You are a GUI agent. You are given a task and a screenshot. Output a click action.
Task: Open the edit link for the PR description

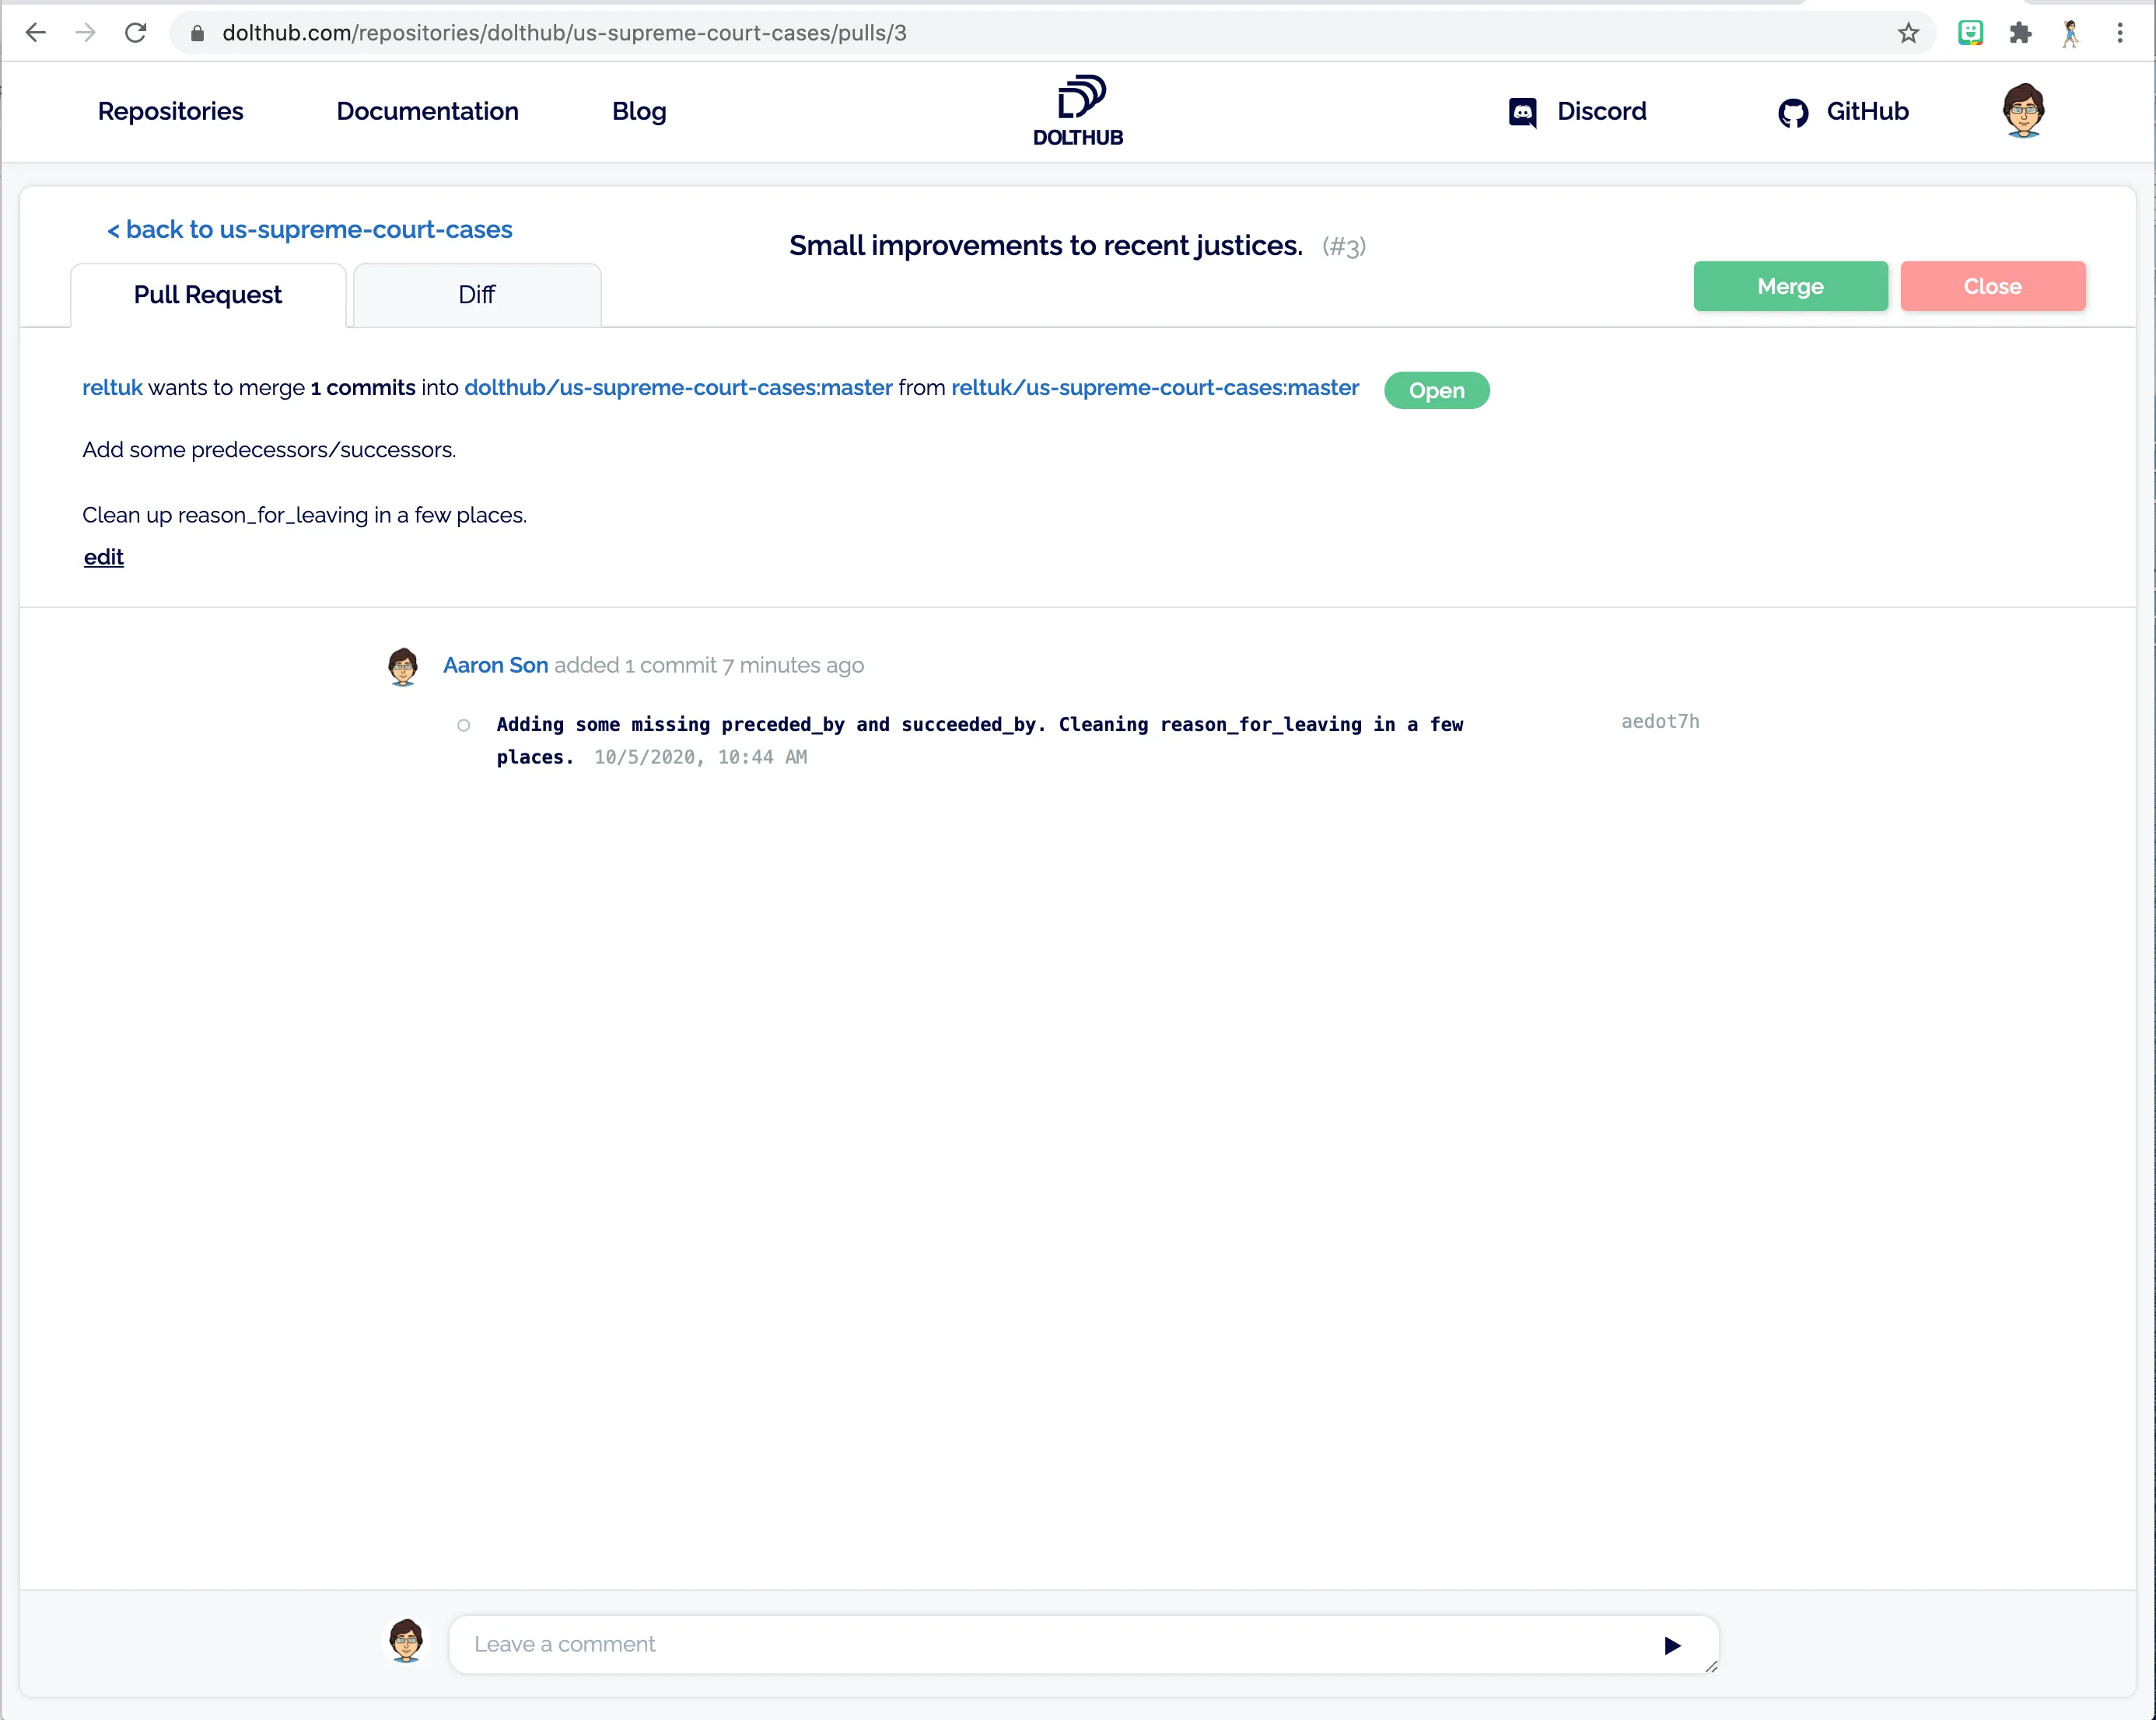click(103, 557)
